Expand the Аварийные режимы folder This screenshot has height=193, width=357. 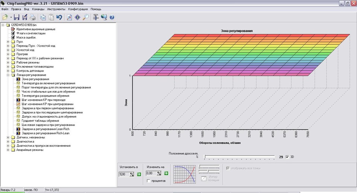8,150
